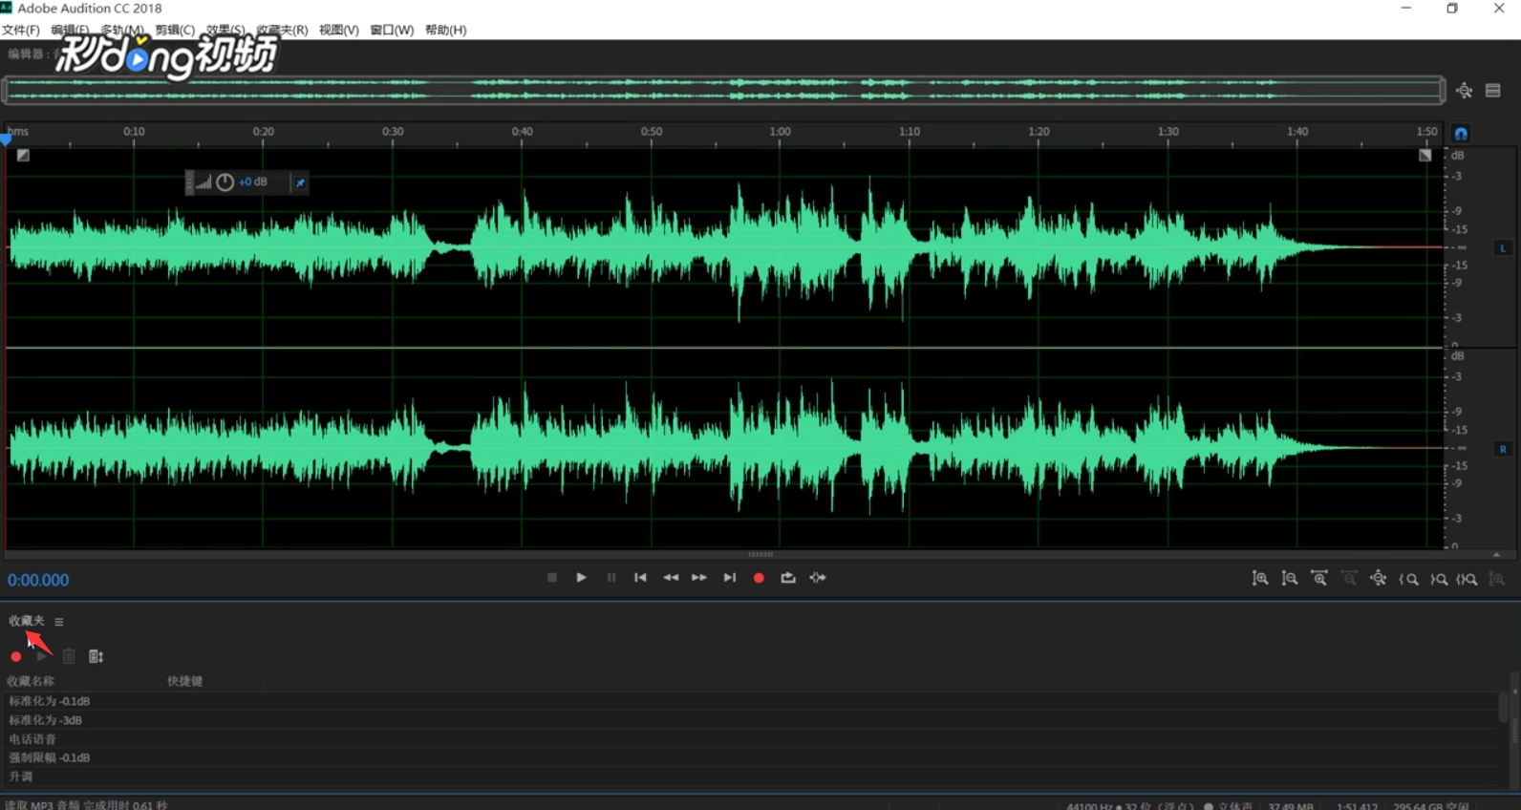Move playhead to next marker
The height and width of the screenshot is (810, 1521).
pos(730,578)
